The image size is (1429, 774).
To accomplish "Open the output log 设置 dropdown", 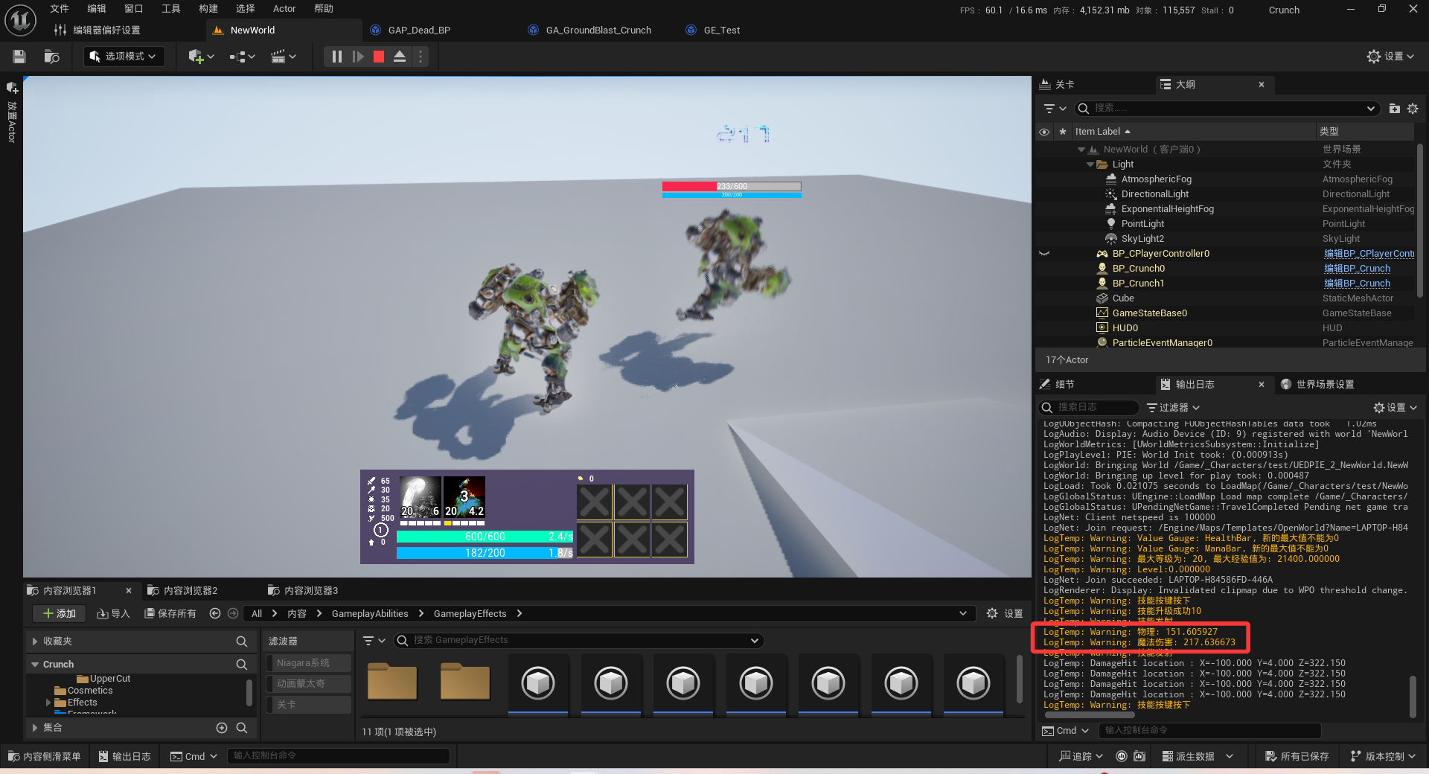I will pyautogui.click(x=1396, y=407).
